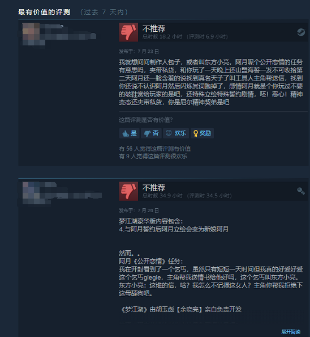Click the 总时数 34.9 小时 playtime text

coord(162,196)
